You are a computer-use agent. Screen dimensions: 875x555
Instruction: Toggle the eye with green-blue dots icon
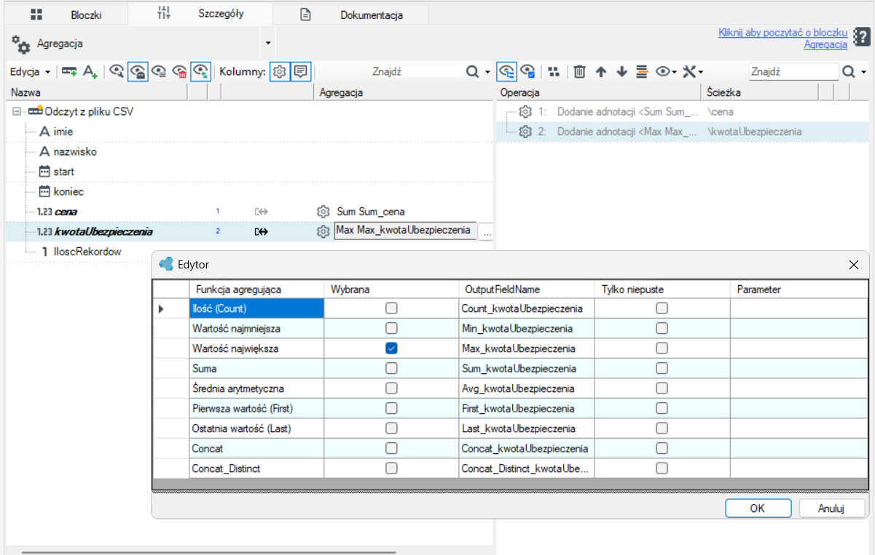(201, 72)
